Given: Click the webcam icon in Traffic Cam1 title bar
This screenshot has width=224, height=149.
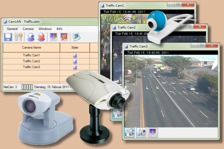Looking at the screenshot, I should coord(103,6).
